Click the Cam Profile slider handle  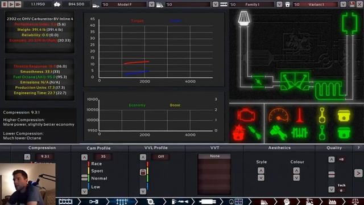(84, 178)
